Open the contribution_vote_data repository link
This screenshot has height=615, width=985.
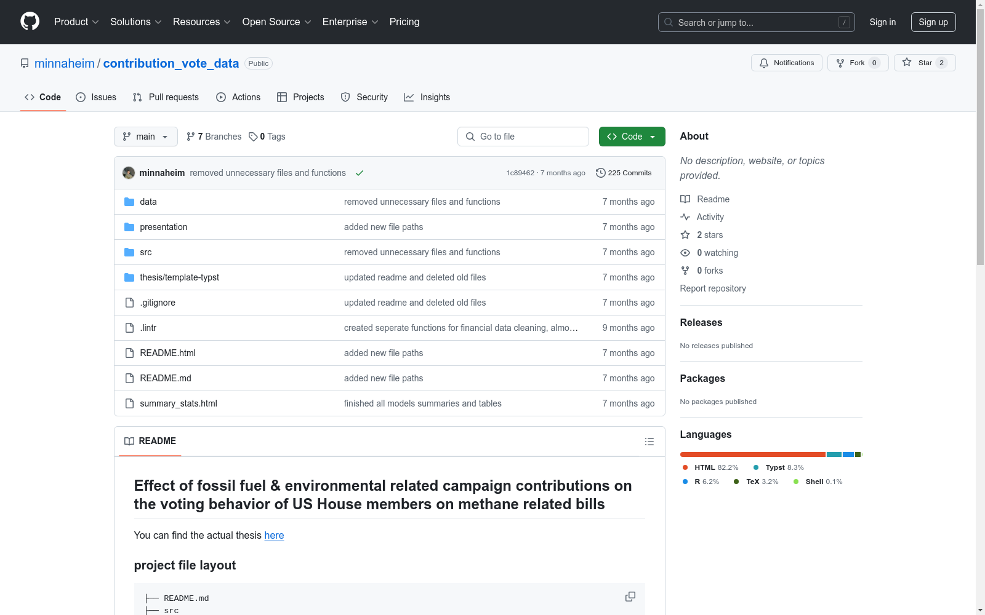[171, 63]
